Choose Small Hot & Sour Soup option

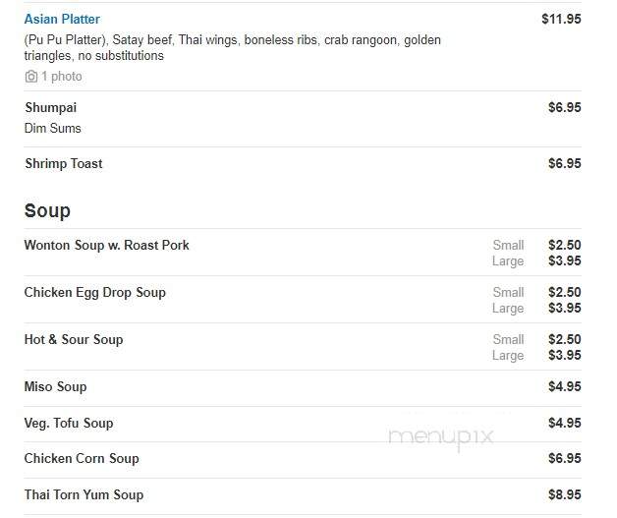pos(508,339)
